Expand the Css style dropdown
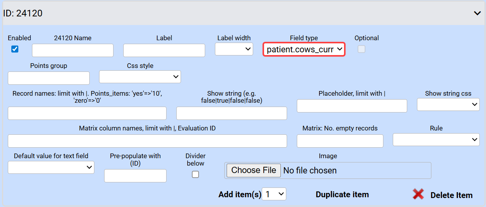 140,77
